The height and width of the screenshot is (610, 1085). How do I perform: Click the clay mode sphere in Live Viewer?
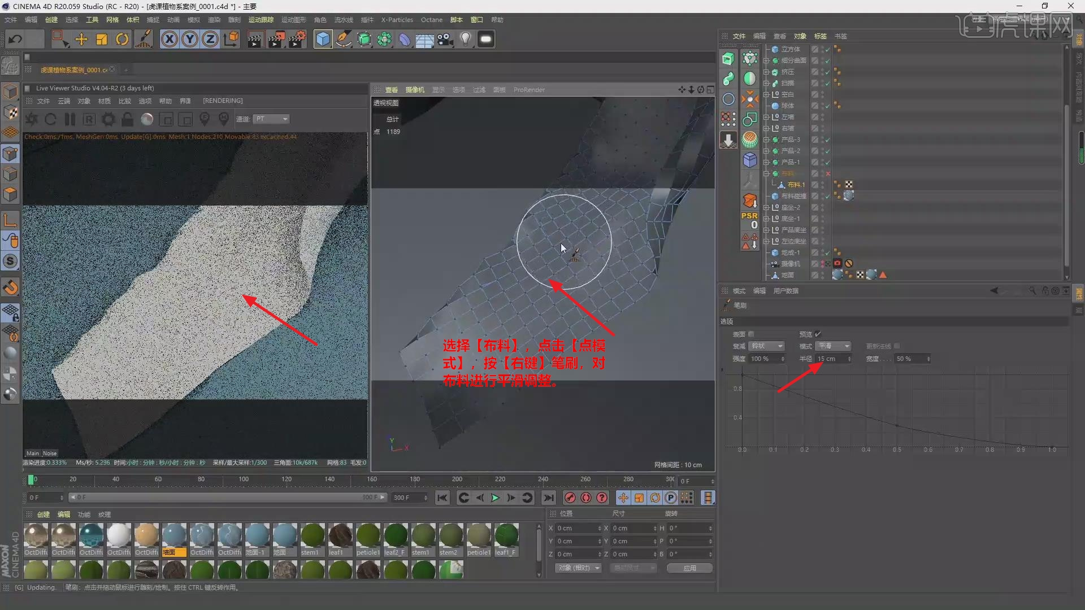coord(147,119)
